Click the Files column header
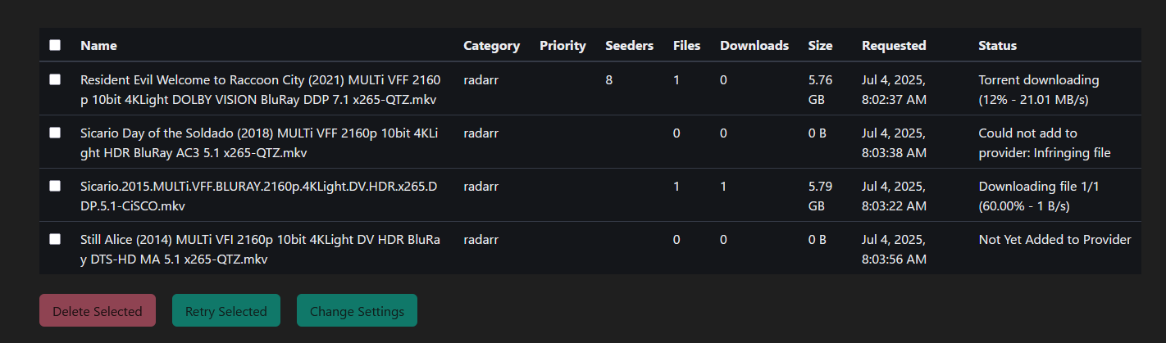The width and height of the screenshot is (1166, 343). 686,45
